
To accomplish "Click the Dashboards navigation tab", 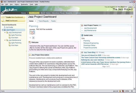I will click(x=34, y=13).
